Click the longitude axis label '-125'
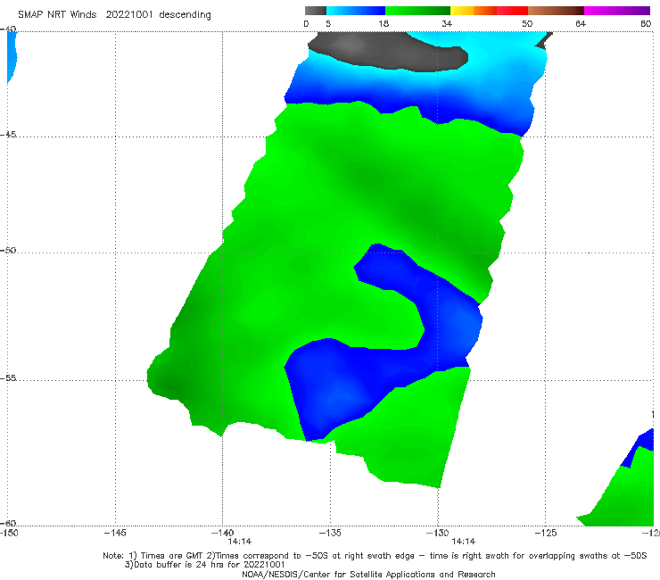 tap(546, 533)
